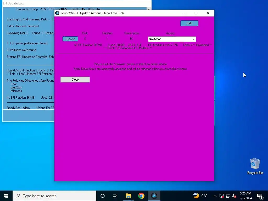The width and height of the screenshot is (268, 201).
Task: Open Cortana circle icon on taskbar
Action: [103, 196]
